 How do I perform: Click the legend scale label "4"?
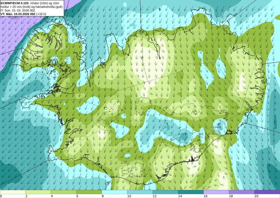pyautogui.click(x=52, y=196)
